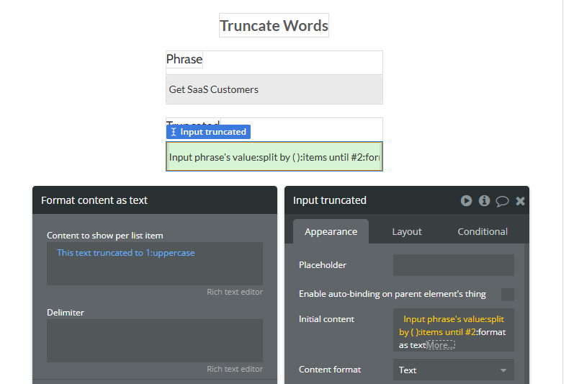This screenshot has width=574, height=384.
Task: Toggle auto-binding on parent element's thing checkbox
Action: click(507, 295)
